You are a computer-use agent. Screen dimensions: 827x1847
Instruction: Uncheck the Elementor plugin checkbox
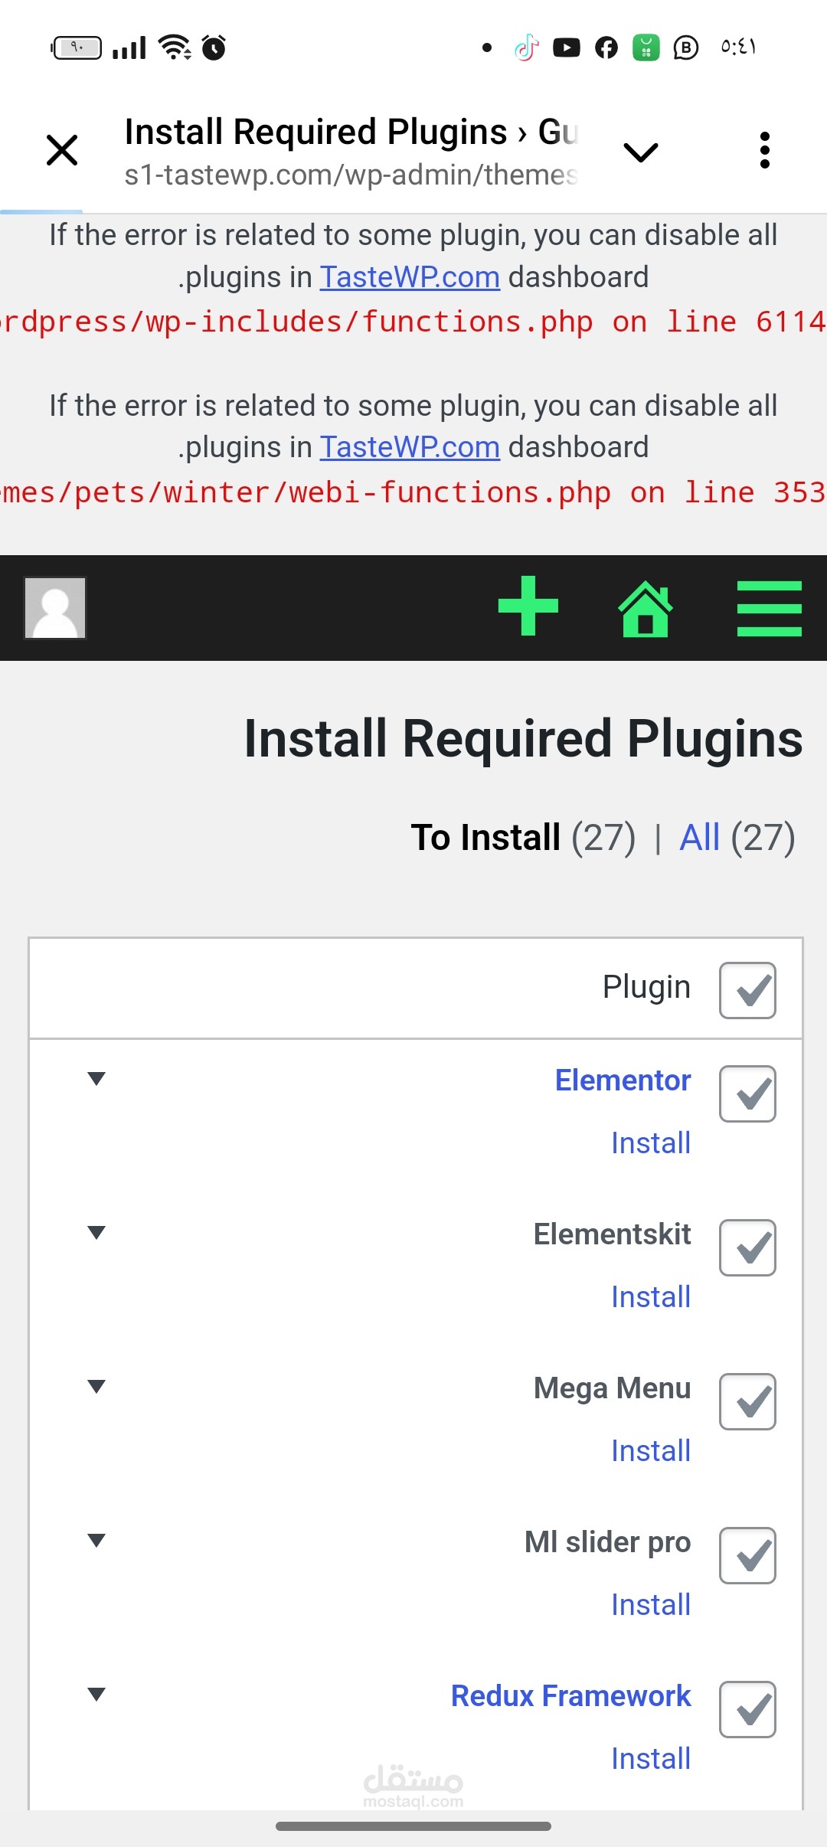[747, 1093]
